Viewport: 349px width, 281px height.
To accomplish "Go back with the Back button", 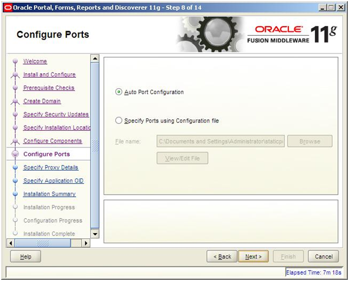I will (x=222, y=256).
